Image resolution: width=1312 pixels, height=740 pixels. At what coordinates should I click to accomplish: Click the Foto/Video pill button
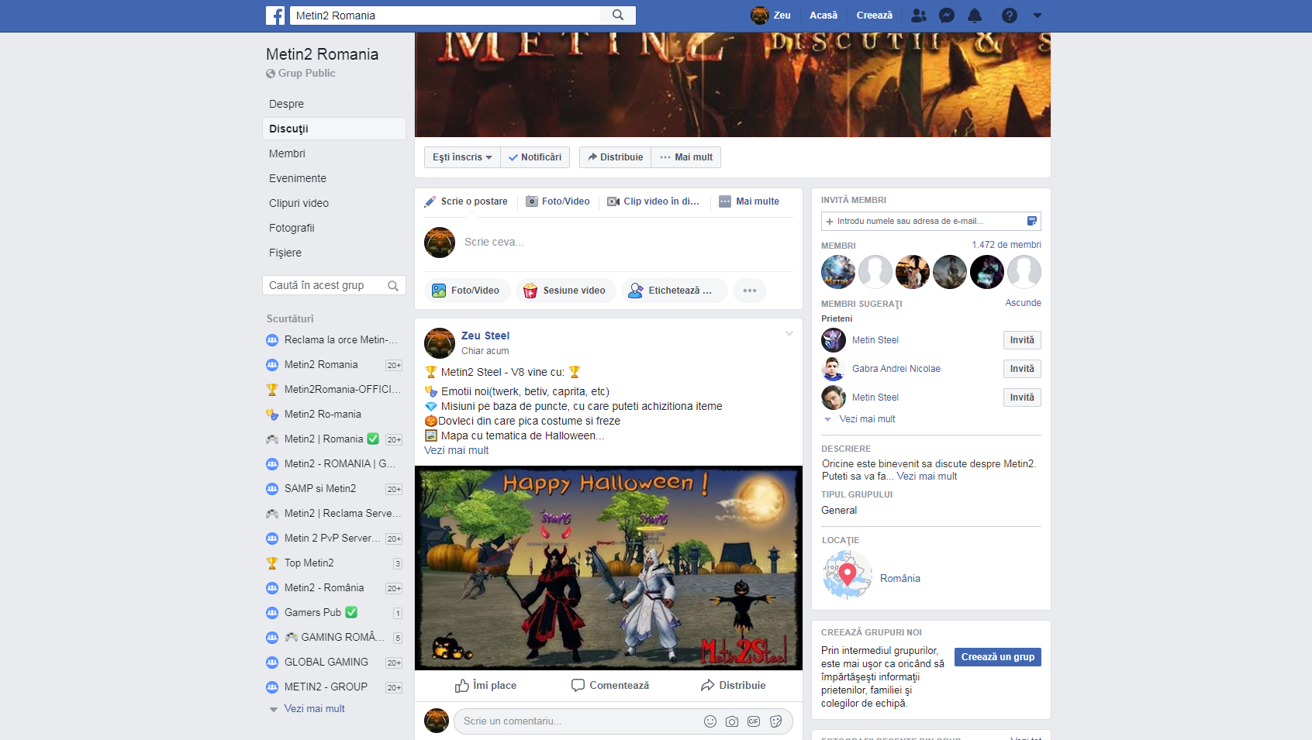tap(468, 291)
